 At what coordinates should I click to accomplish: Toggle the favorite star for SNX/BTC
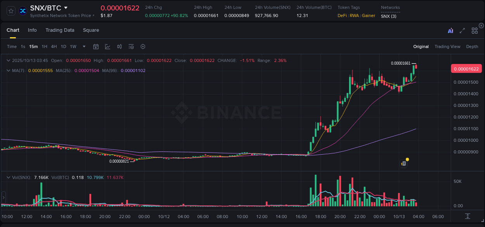(x=10, y=11)
